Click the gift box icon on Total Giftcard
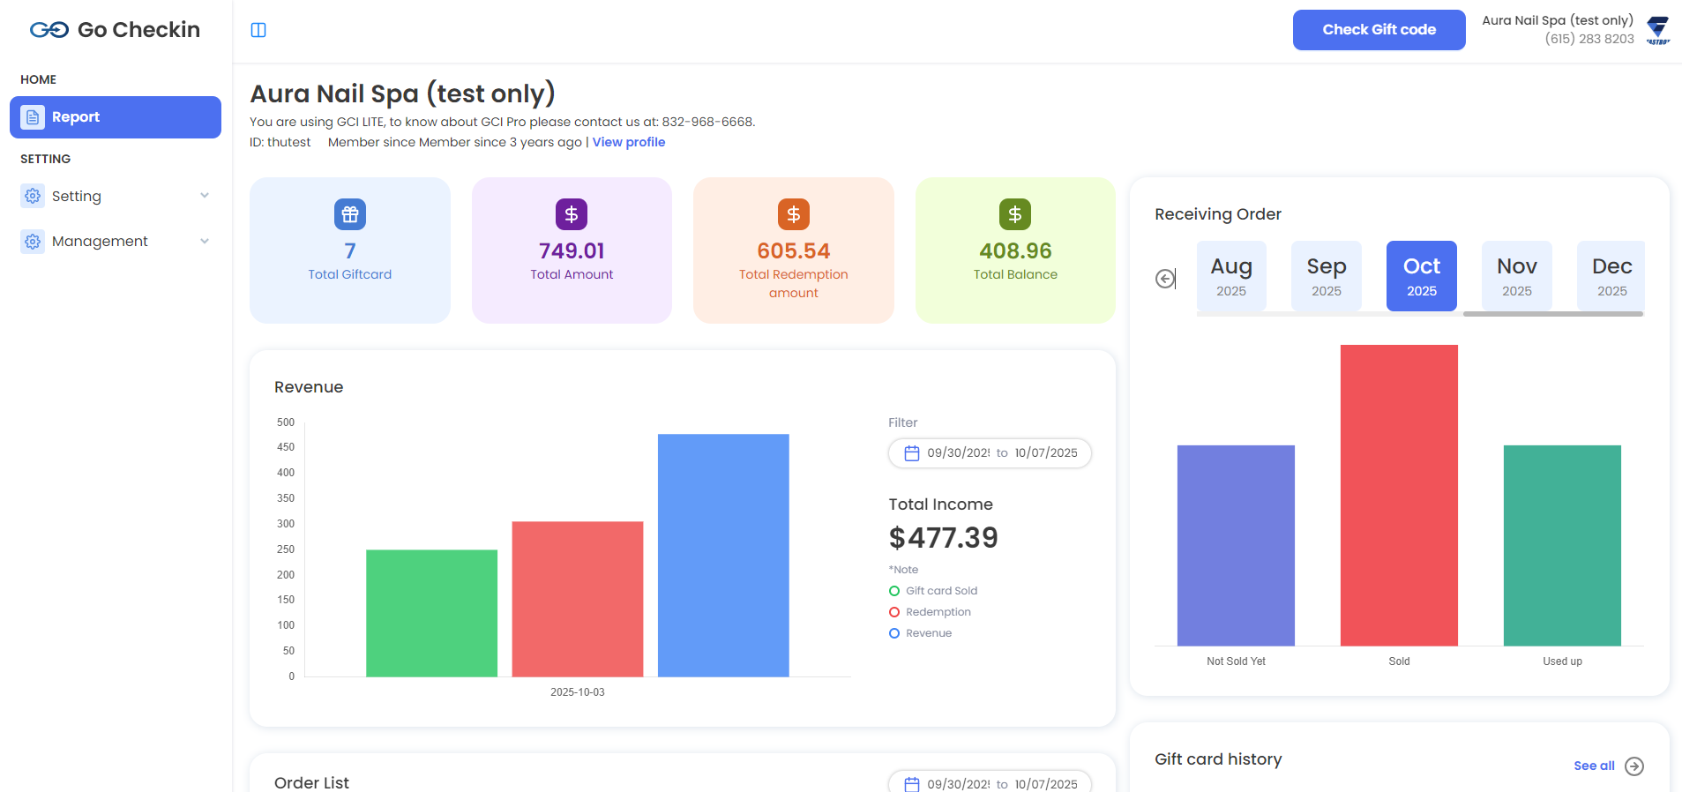 [350, 214]
